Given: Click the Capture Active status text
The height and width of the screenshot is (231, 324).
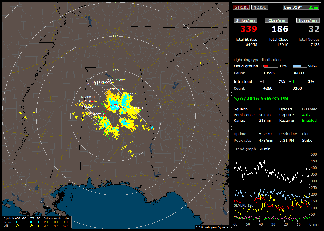Looking at the screenshot, I should coord(307,115).
